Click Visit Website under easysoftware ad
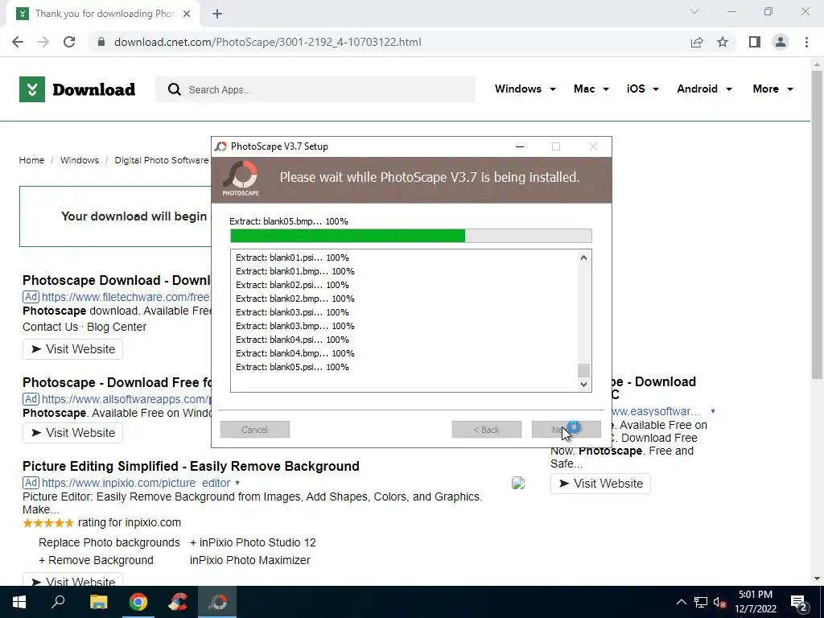This screenshot has width=824, height=618. point(600,484)
